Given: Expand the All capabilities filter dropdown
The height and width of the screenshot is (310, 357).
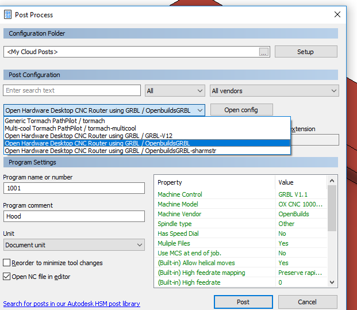Looking at the screenshot, I should [x=175, y=91].
